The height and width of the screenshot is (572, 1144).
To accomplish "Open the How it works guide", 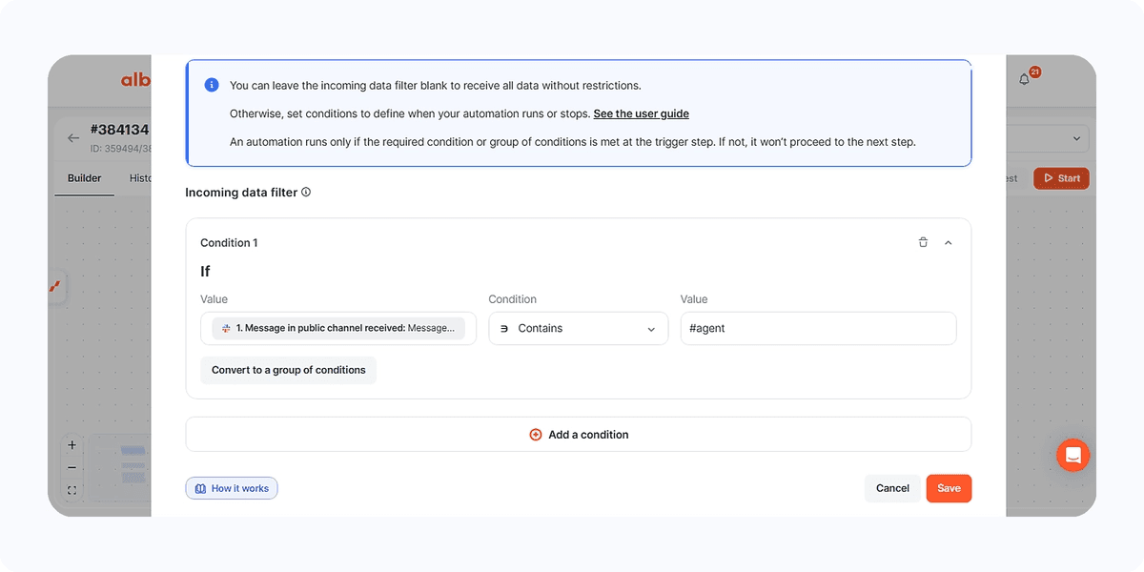I will (x=232, y=488).
